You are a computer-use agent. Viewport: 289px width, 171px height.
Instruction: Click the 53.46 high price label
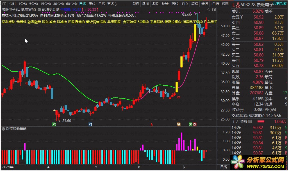click(x=186, y=15)
